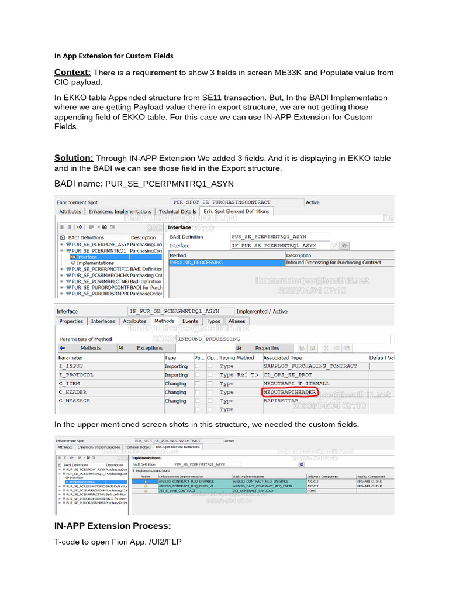The height and width of the screenshot is (599, 449).
Task: Click the active status icon in the ARBCIG_CONTRACT_REQ_ENHN_V1 row
Action: 146,486
